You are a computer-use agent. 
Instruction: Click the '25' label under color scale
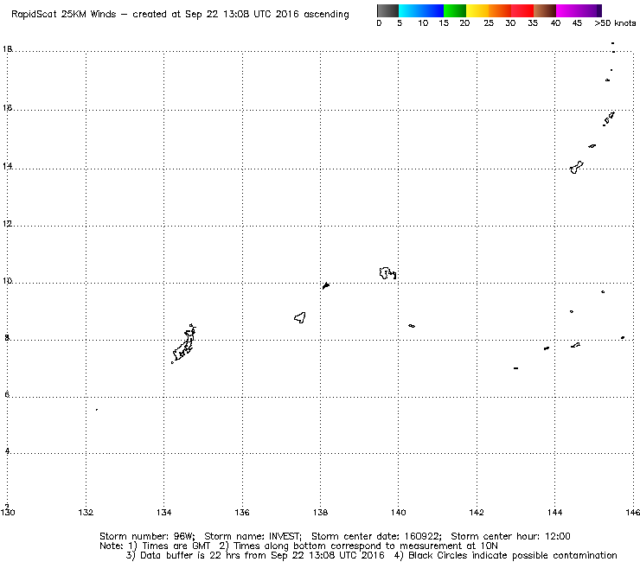click(489, 23)
